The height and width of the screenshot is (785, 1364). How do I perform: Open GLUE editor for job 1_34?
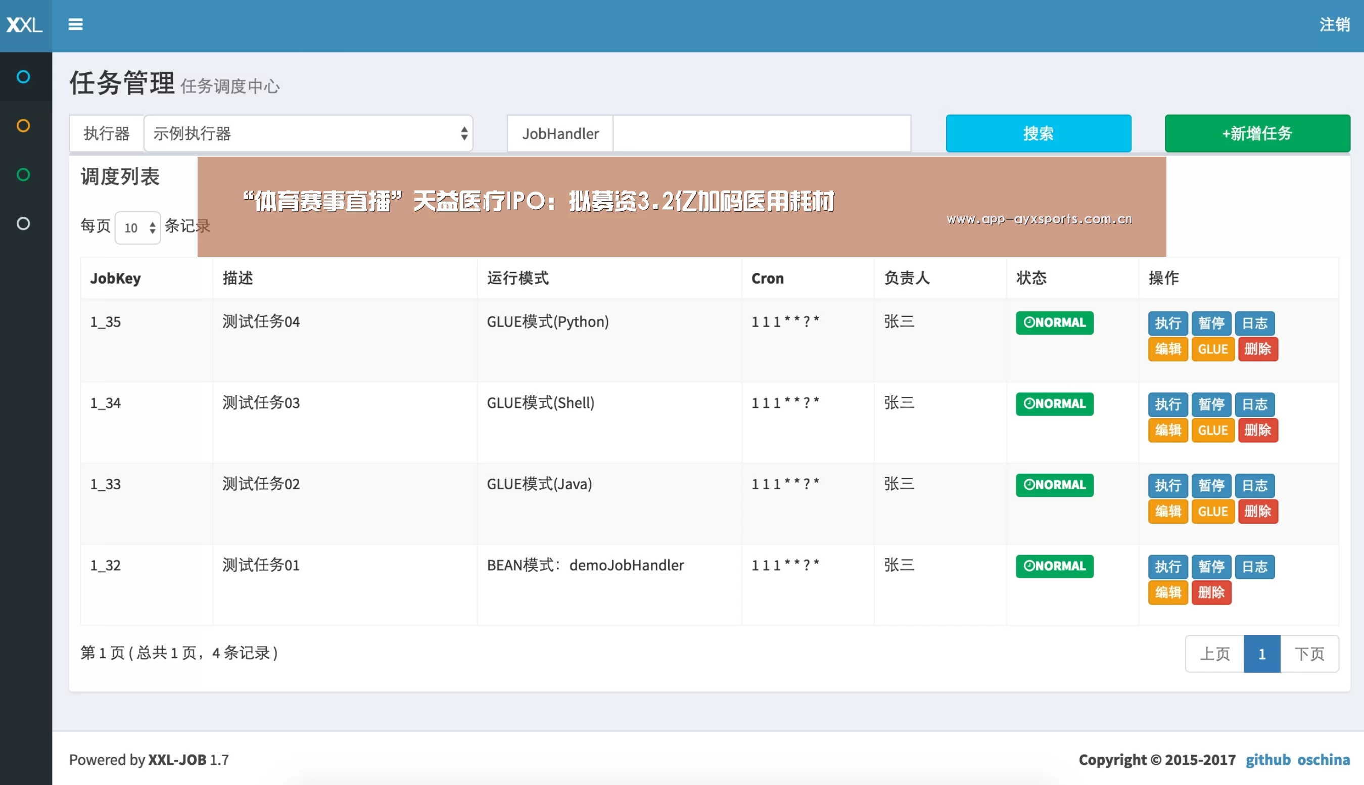click(x=1212, y=430)
